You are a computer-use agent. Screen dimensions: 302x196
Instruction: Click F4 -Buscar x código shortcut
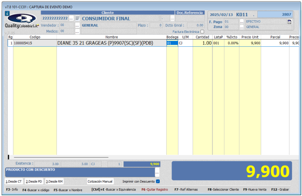click(36, 190)
